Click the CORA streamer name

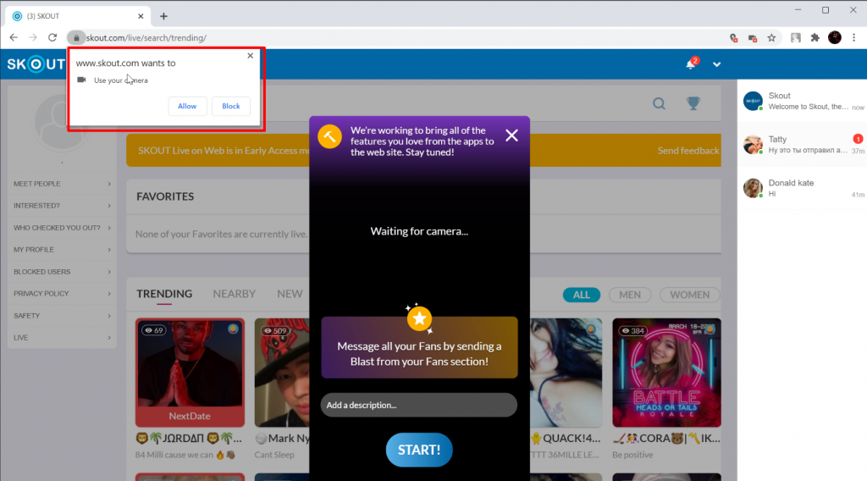tap(666, 439)
